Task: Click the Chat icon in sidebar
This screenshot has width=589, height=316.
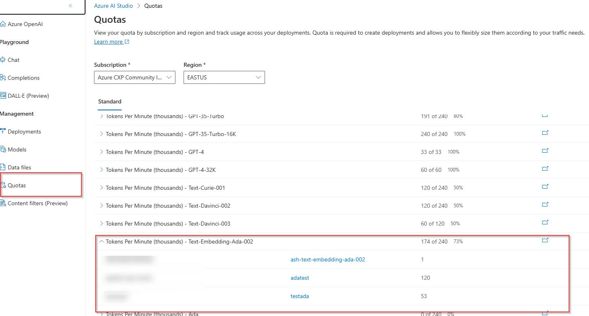Action: point(3,60)
